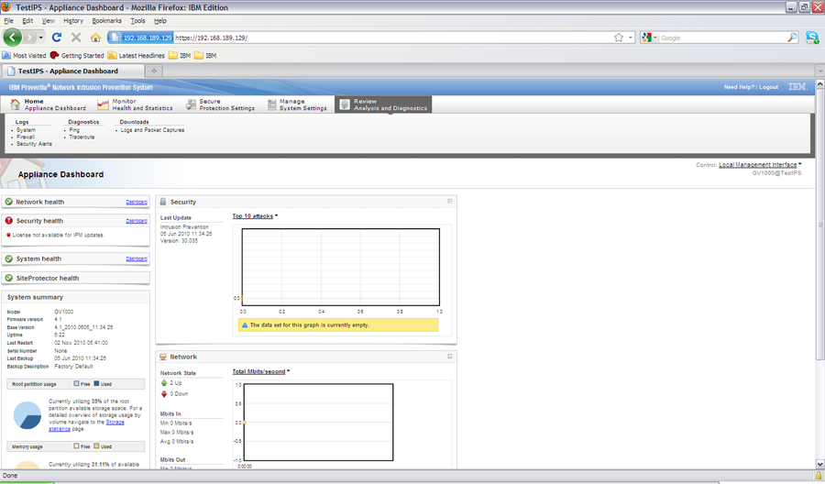Open the first IBM bookmarks folder
Image resolution: width=825 pixels, height=484 pixels.
(x=180, y=55)
